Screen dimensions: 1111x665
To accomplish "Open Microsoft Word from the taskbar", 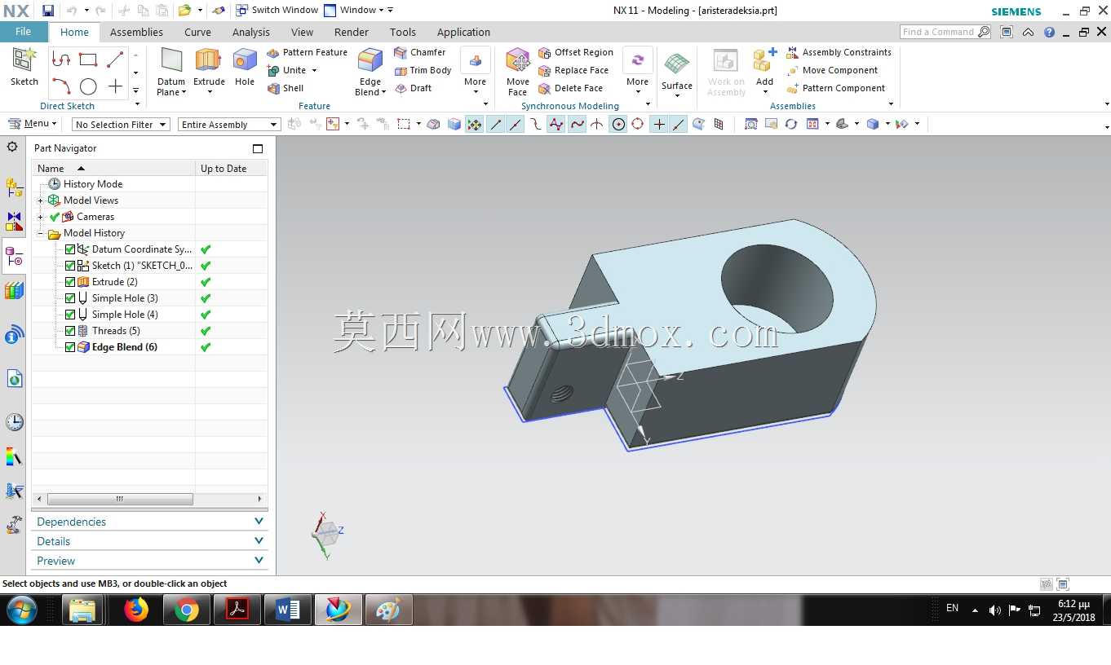I will [288, 610].
